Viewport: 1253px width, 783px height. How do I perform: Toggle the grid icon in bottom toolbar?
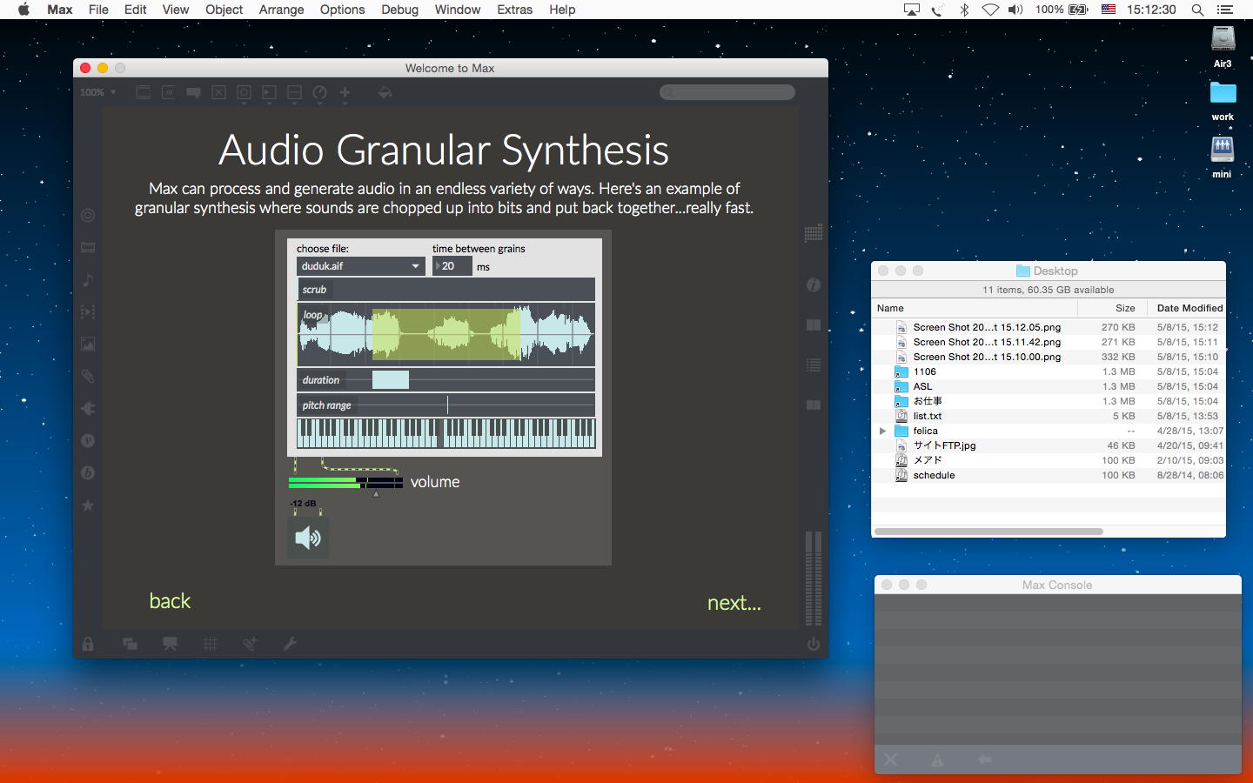210,644
